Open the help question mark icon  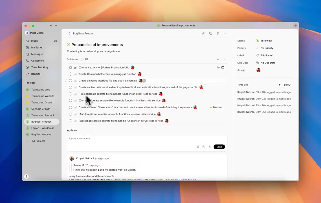(x=27, y=176)
